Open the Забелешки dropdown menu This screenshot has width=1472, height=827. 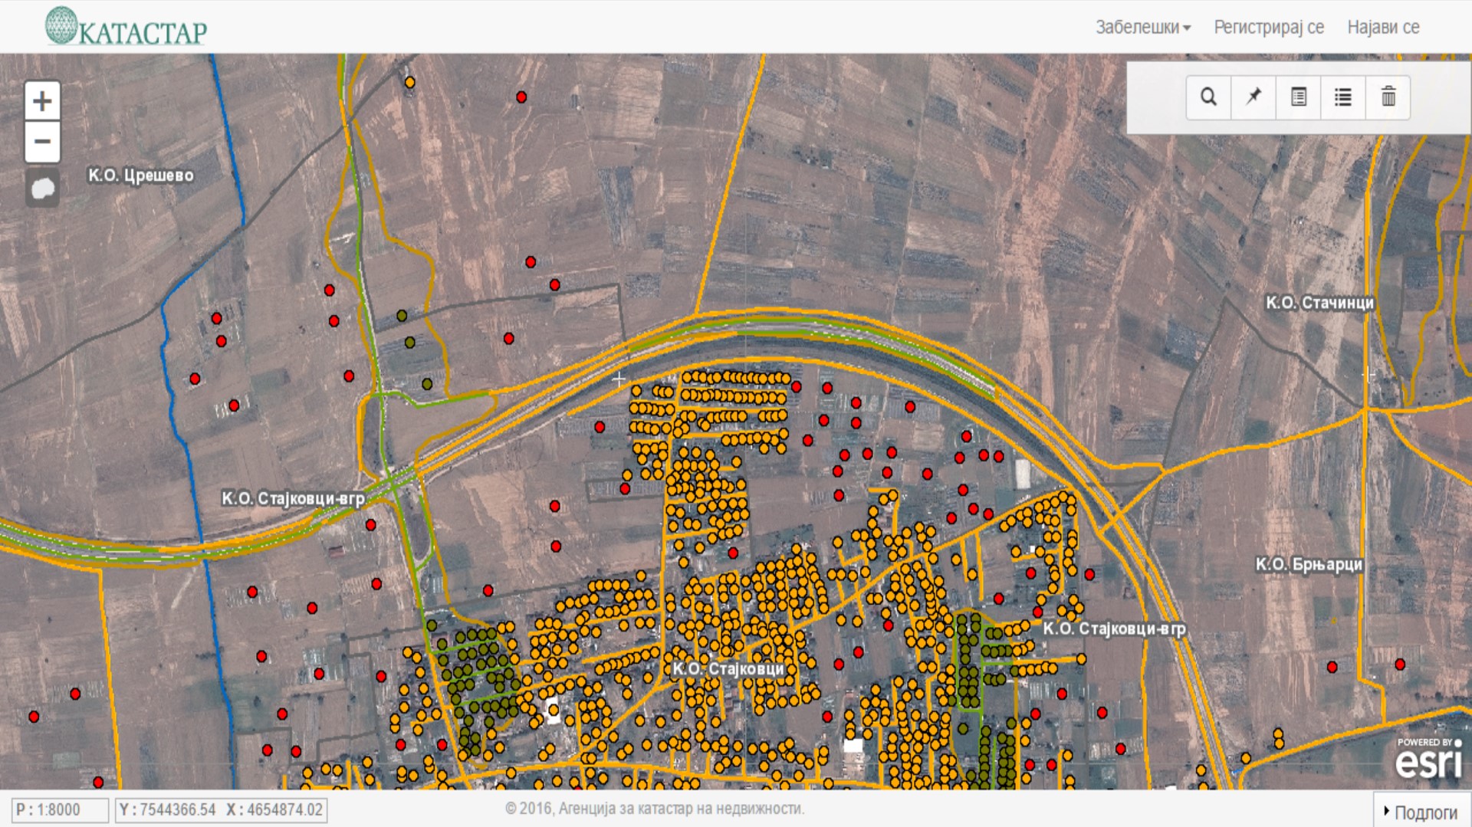[1142, 28]
